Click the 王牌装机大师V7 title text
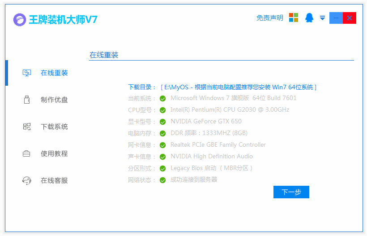Image resolution: width=367 pixels, height=236 pixels. point(63,19)
